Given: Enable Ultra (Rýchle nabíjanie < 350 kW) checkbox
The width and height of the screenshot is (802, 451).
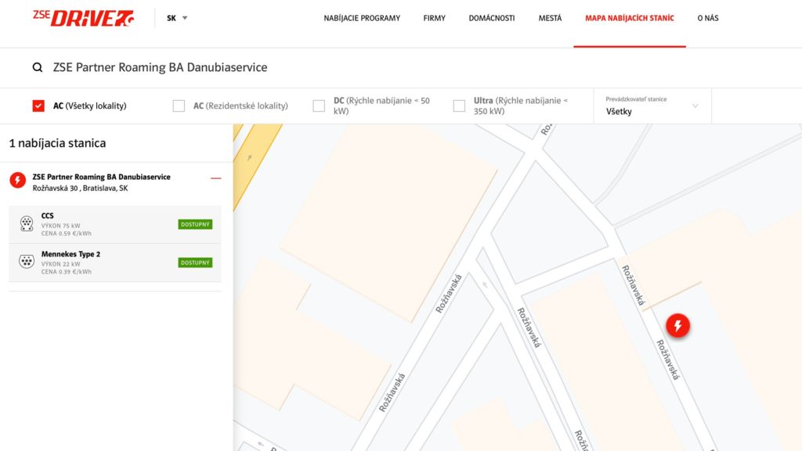Looking at the screenshot, I should click(x=459, y=106).
